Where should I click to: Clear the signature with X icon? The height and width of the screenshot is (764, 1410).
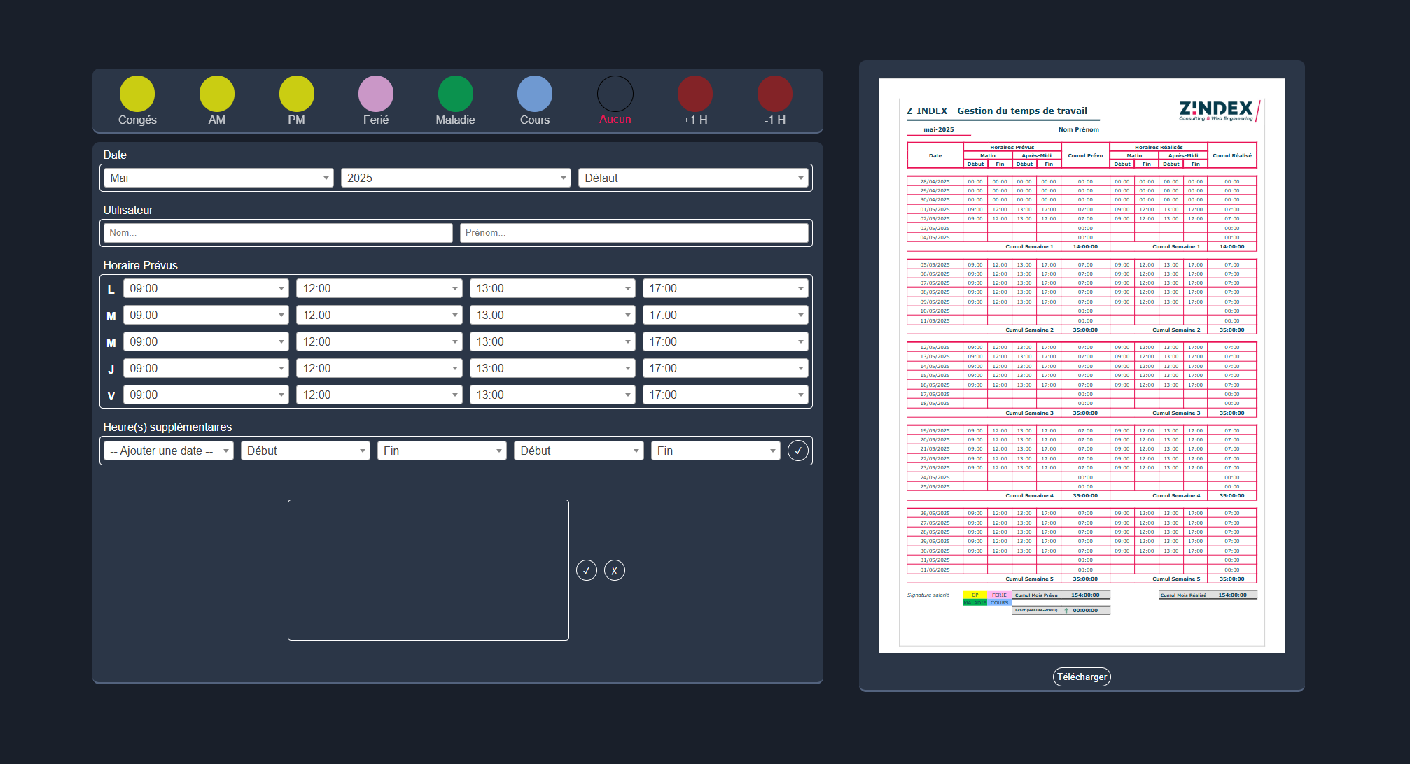coord(615,570)
